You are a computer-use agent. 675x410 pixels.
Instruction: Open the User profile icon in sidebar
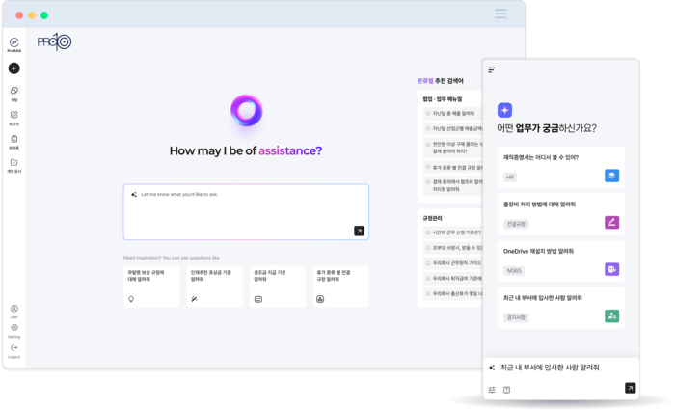tap(13, 310)
